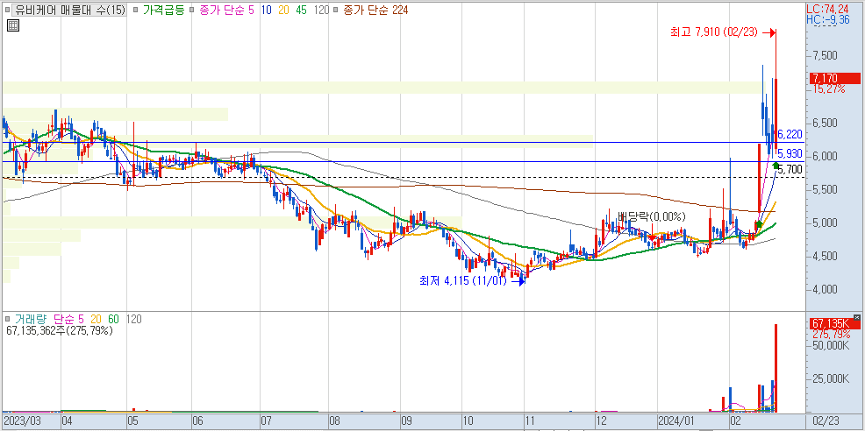Click the 2024/01 date axis label
Viewport: 865px width, 431px height.
point(678,421)
